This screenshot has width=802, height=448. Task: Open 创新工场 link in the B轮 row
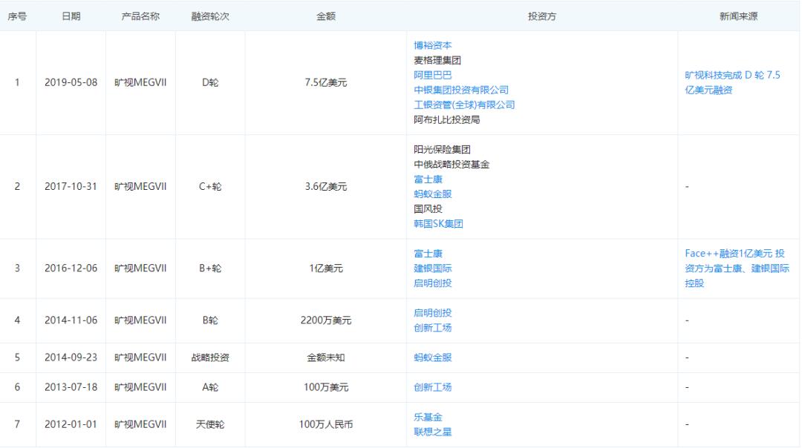pyautogui.click(x=432, y=327)
